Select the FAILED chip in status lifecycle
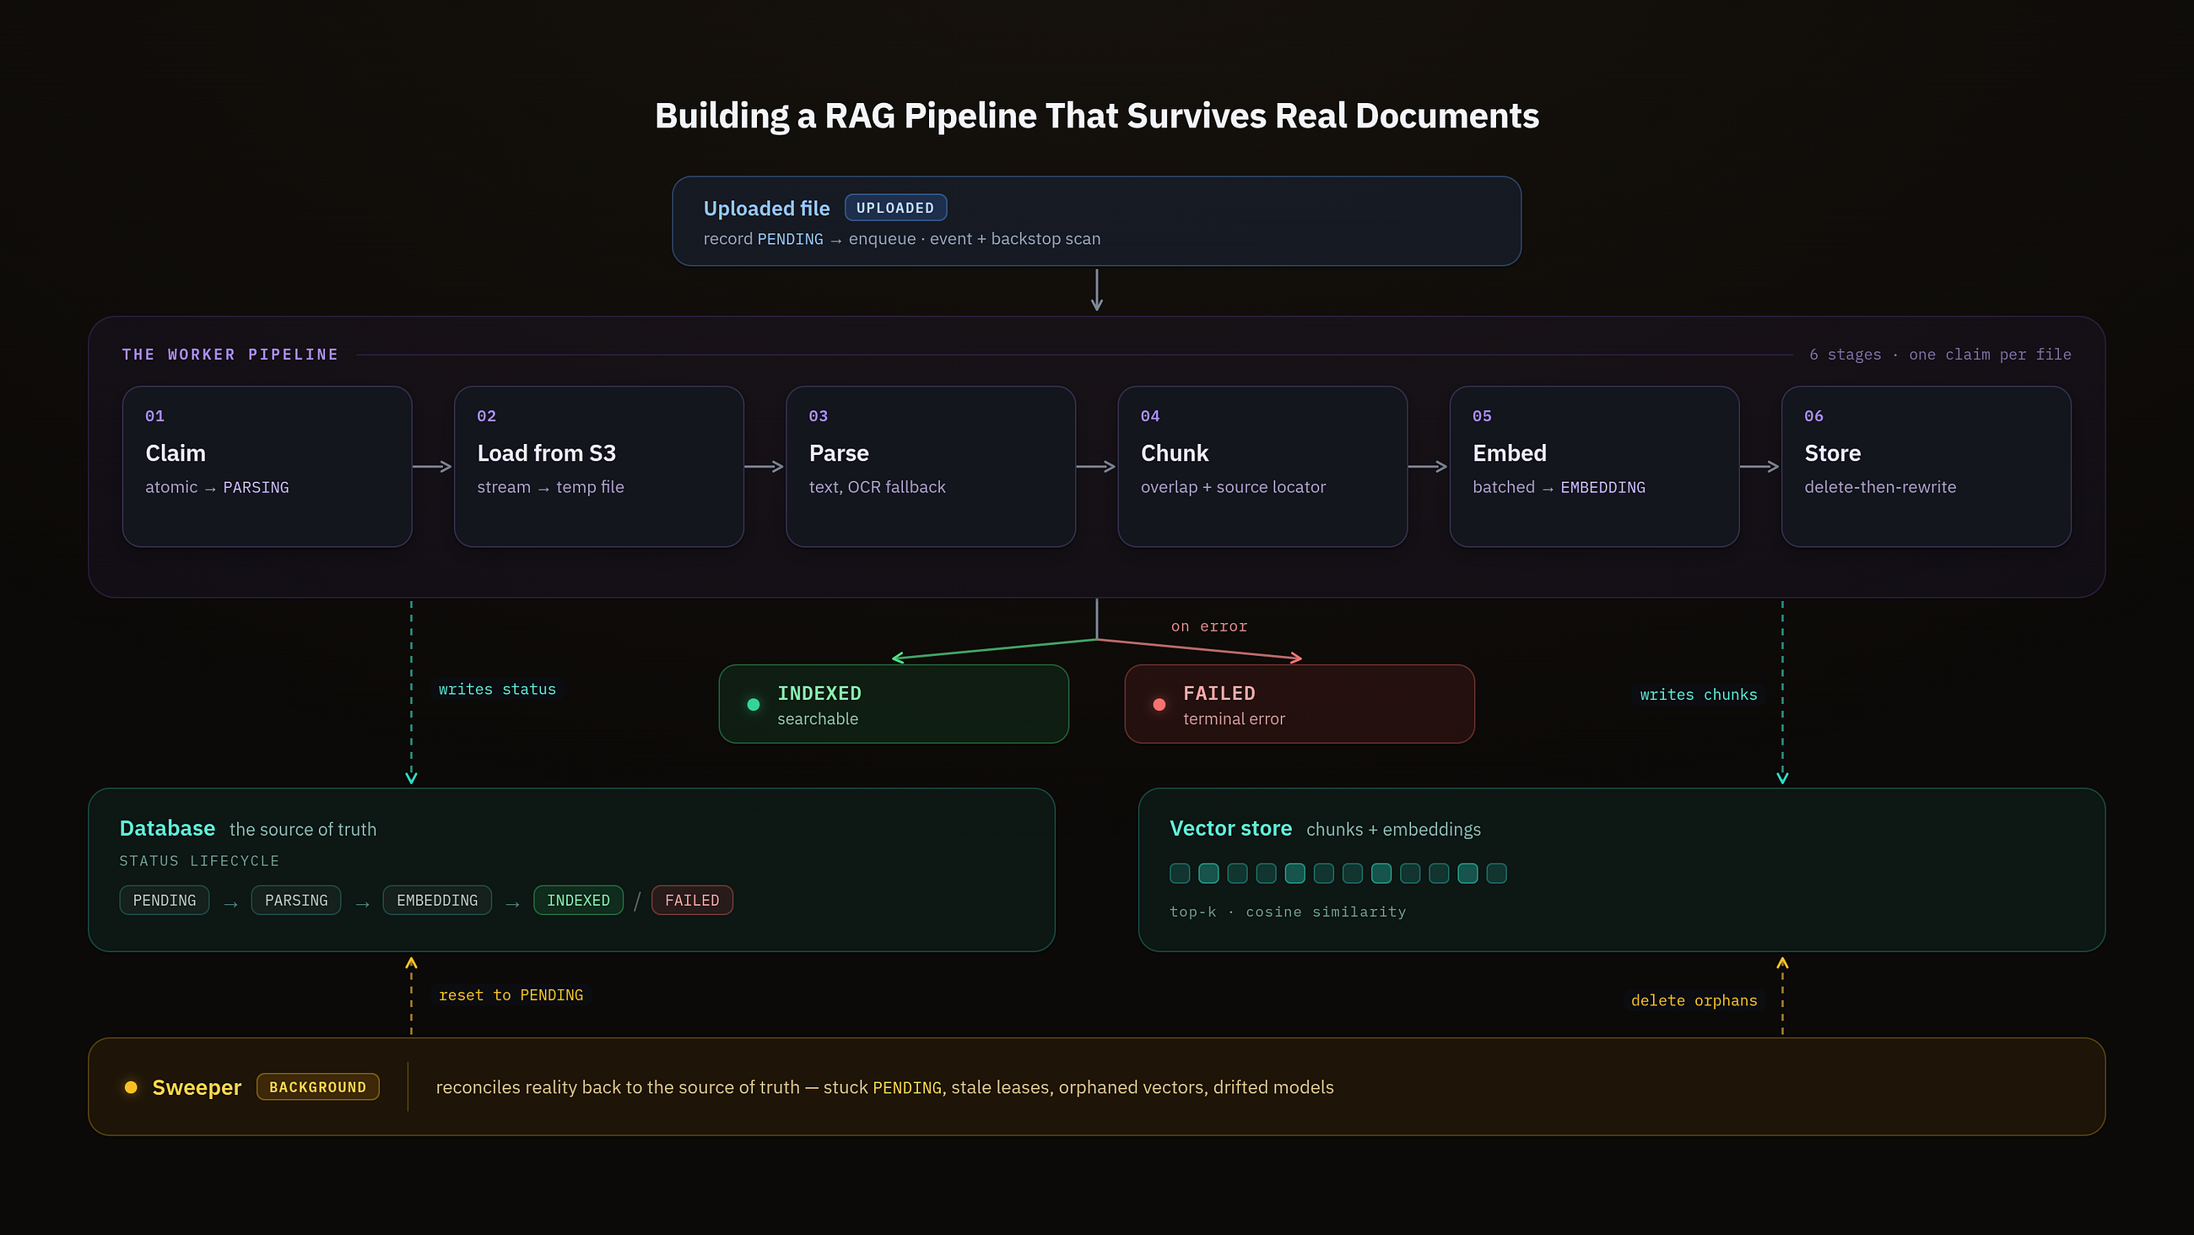 tap(693, 900)
